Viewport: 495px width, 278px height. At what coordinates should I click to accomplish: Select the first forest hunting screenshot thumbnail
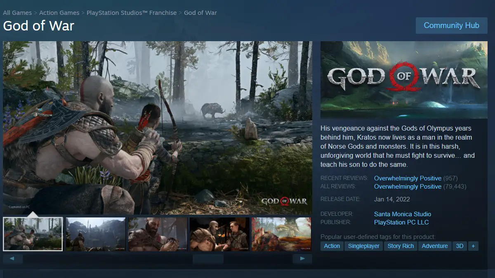click(x=33, y=234)
